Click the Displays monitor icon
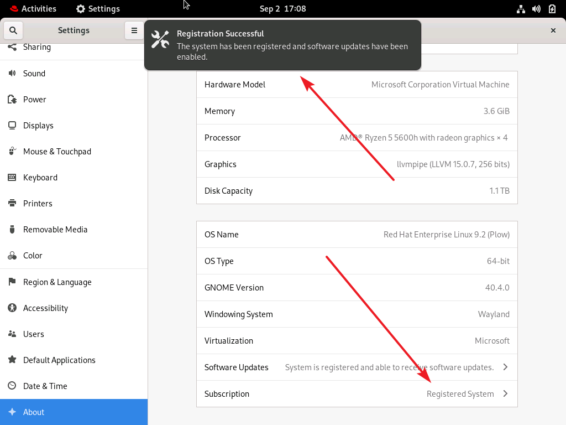This screenshot has height=425, width=566. 12,126
